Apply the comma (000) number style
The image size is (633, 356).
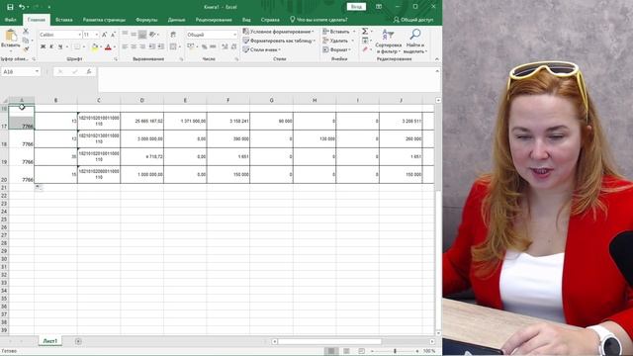pyautogui.click(x=213, y=46)
